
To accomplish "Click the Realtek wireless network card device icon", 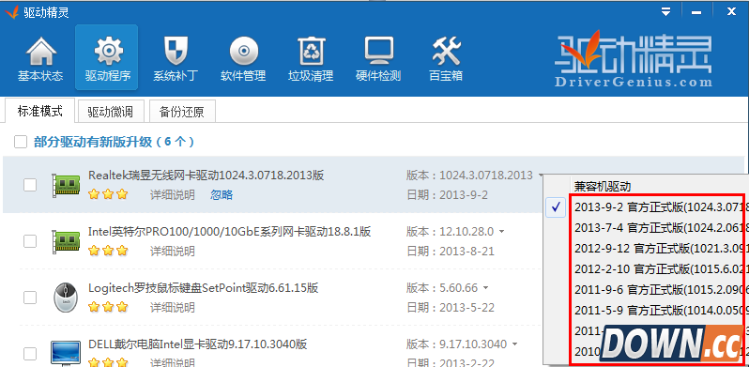I will [67, 185].
